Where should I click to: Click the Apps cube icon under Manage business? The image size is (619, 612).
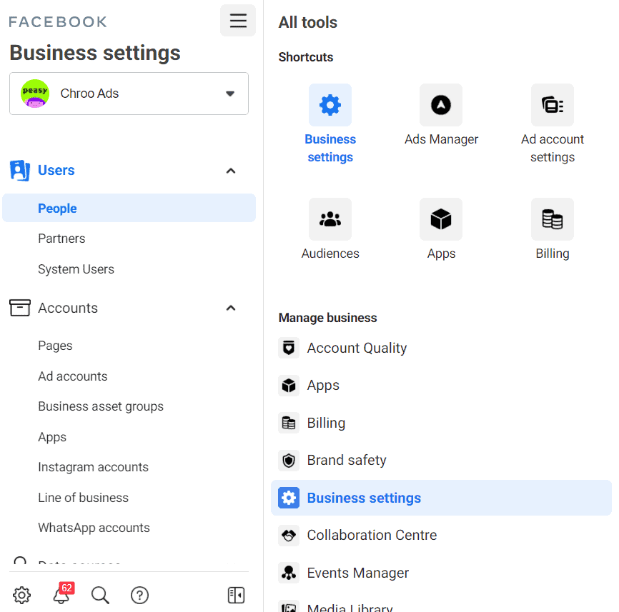click(289, 385)
